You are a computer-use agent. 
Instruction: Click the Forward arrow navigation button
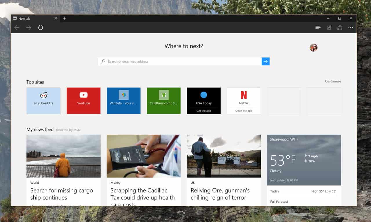coord(29,28)
